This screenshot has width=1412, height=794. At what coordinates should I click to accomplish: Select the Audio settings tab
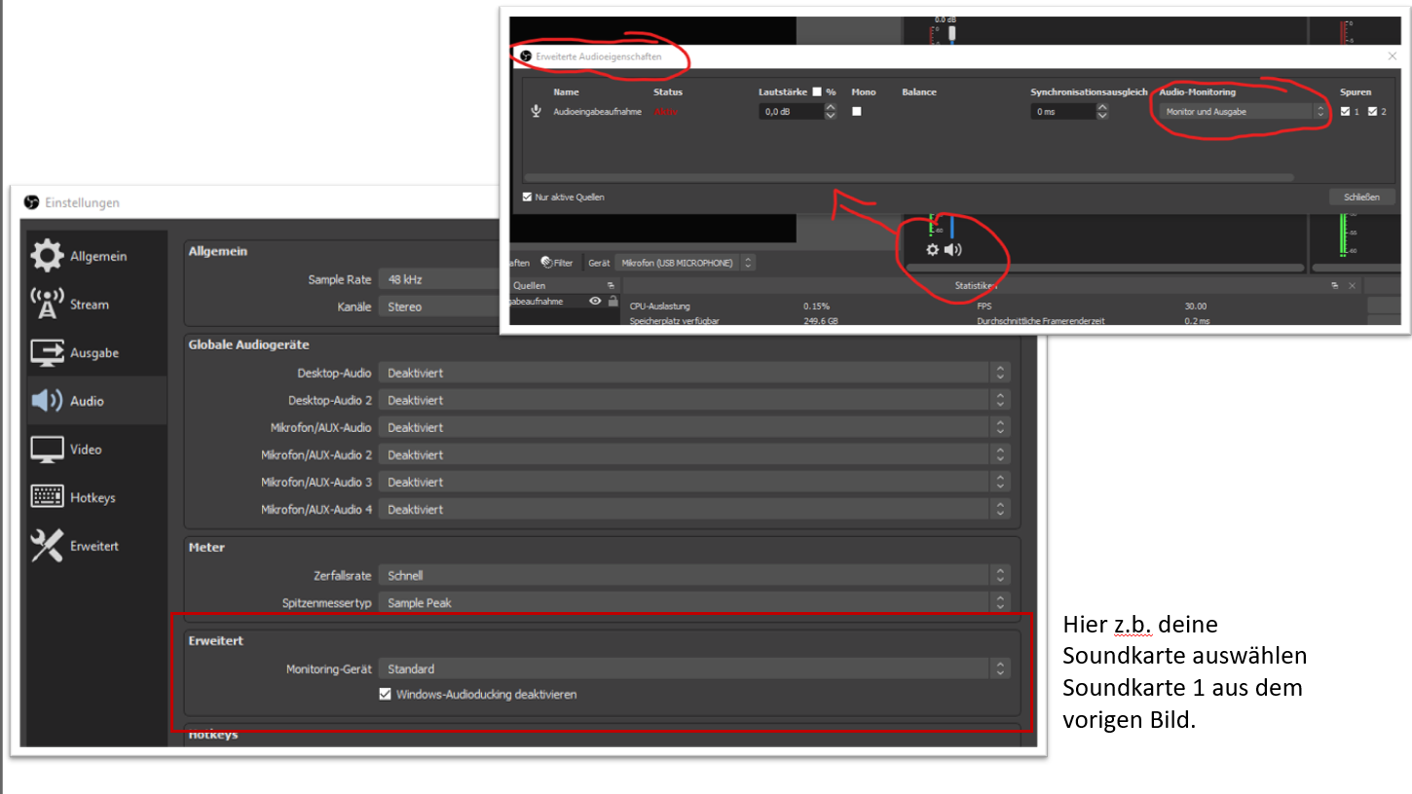(86, 401)
